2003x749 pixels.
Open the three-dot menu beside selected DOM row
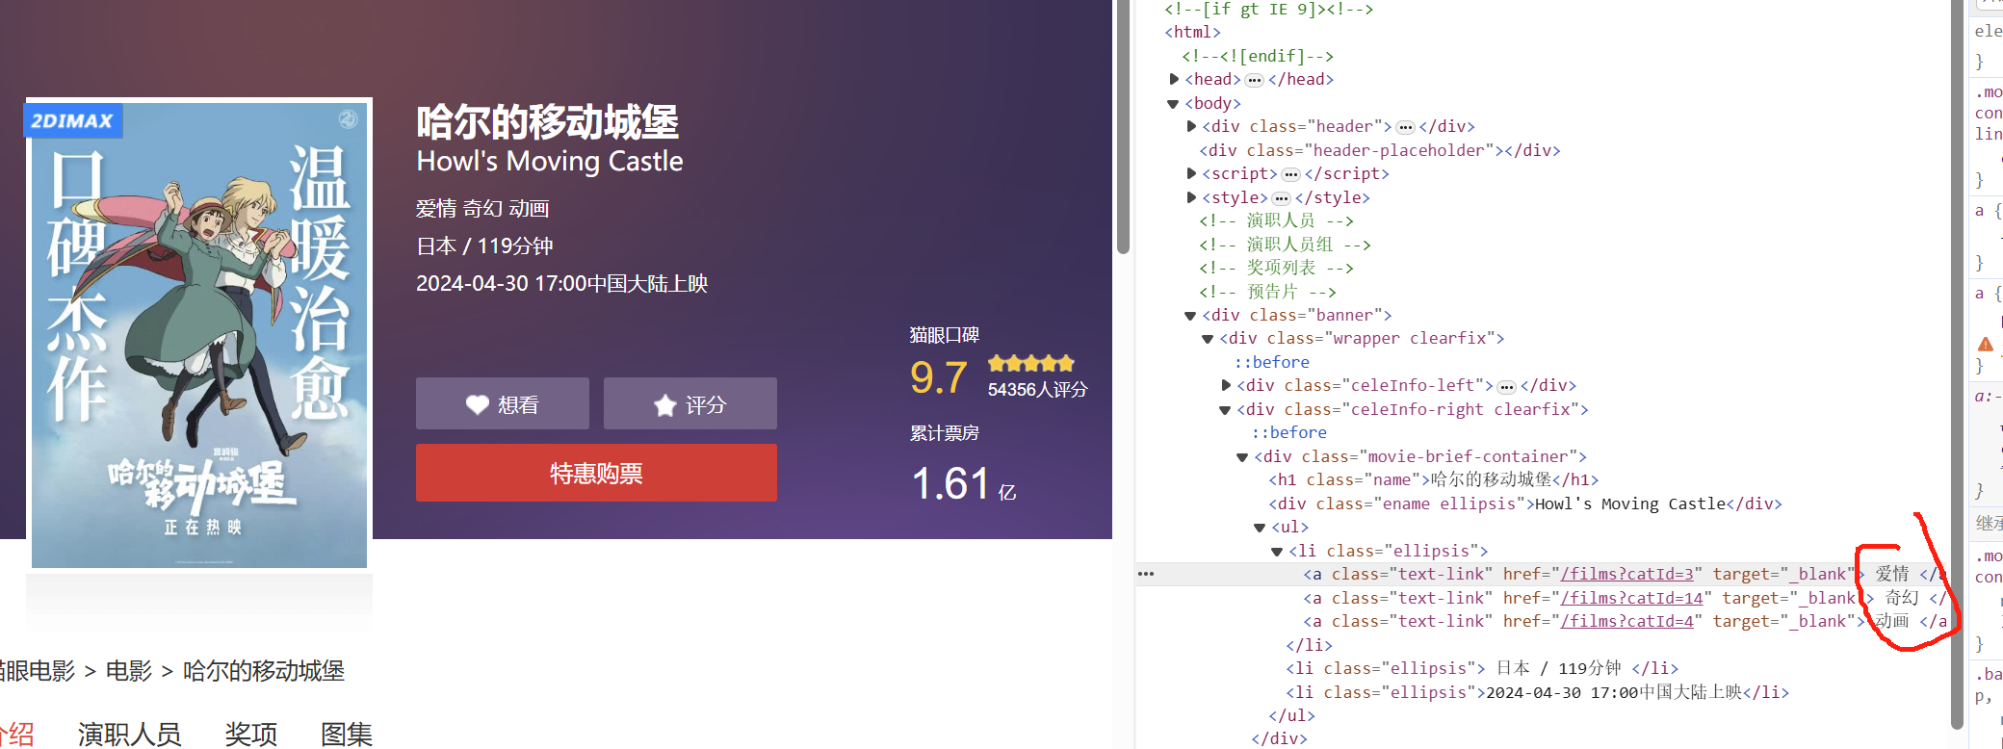coord(1146,574)
